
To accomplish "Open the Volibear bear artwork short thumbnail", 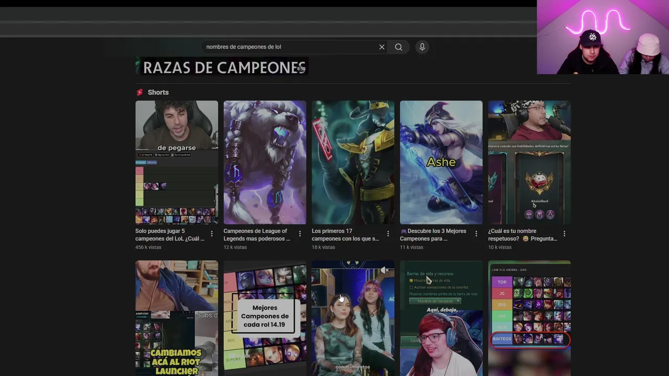I will 265,162.
